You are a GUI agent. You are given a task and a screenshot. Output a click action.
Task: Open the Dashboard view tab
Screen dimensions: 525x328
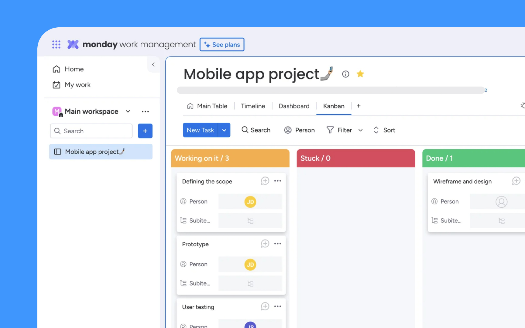tap(294, 106)
